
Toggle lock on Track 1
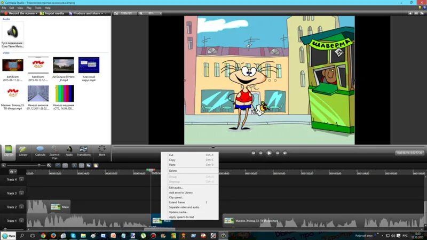[21, 221]
